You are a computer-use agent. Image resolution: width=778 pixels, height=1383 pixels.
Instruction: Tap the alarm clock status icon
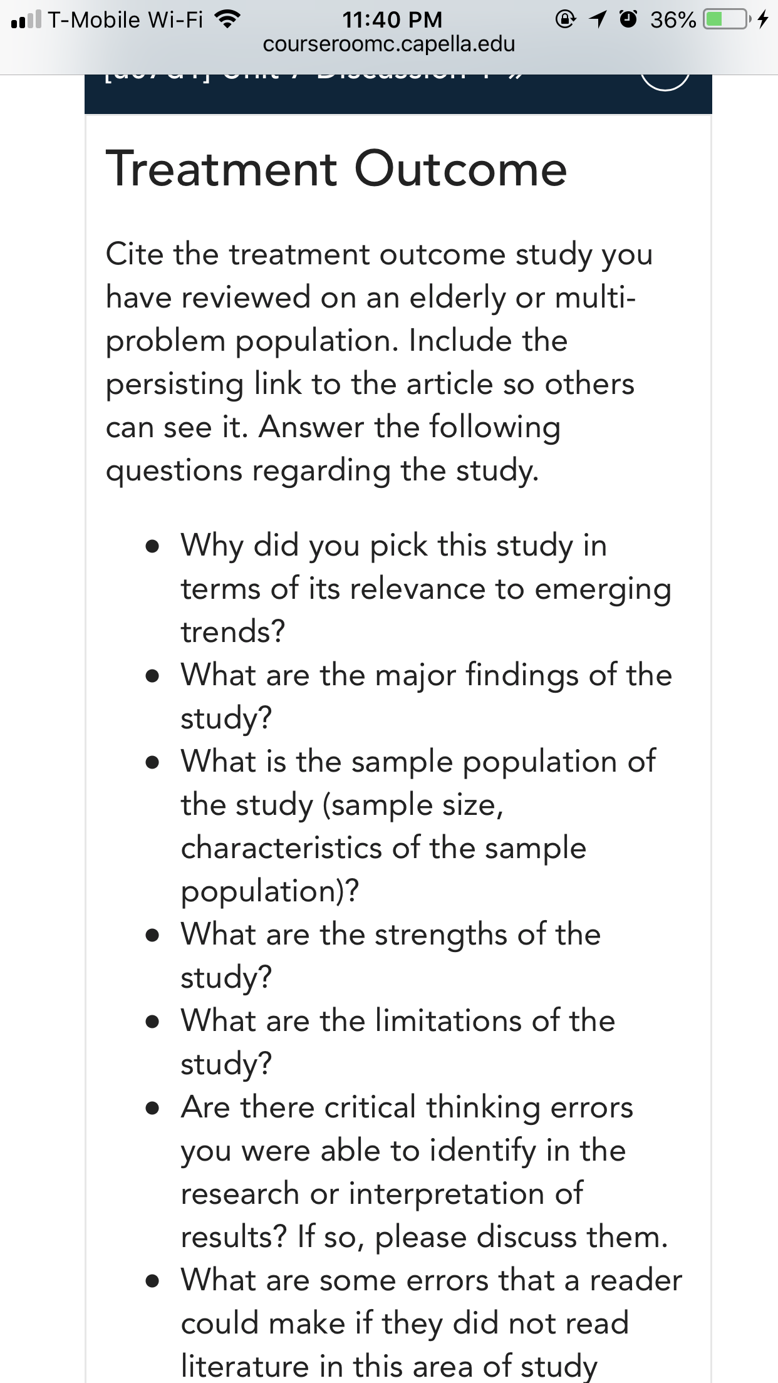click(628, 20)
